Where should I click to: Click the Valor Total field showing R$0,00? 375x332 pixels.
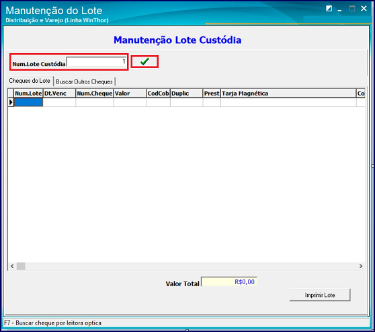[229, 282]
